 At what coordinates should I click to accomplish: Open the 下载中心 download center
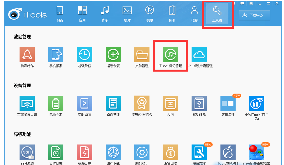(254, 15)
